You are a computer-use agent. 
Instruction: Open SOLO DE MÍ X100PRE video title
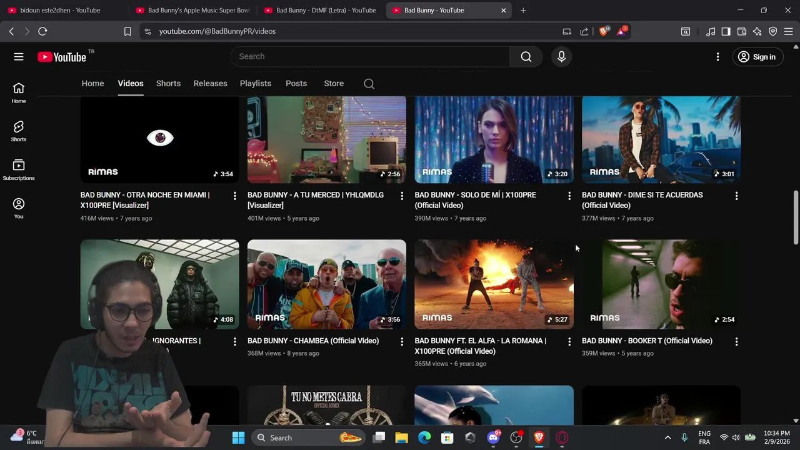point(475,200)
